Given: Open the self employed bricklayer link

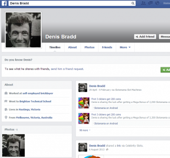Looking at the screenshot, I should coord(38,93).
